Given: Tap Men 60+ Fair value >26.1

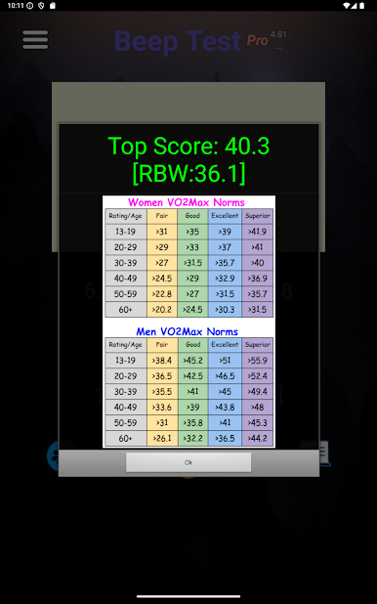Looking at the screenshot, I should click(x=162, y=438).
